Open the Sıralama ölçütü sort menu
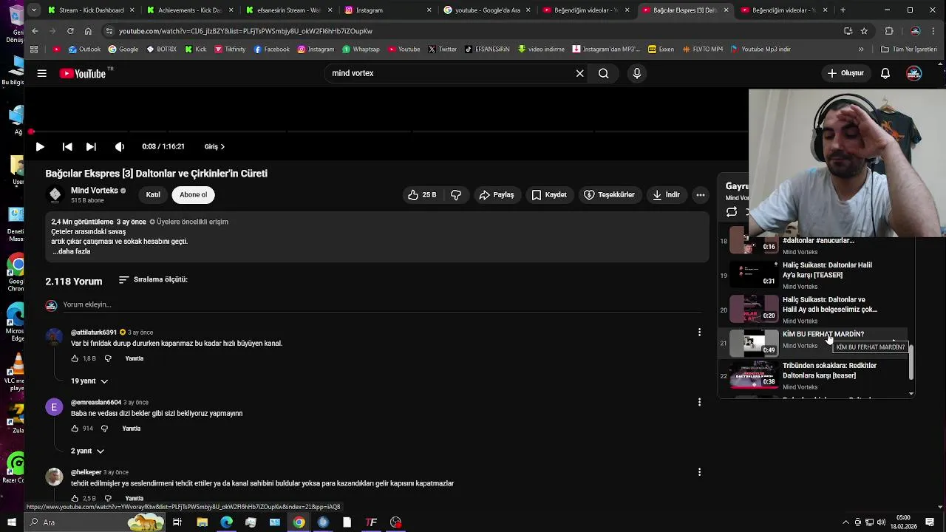Screen dimensions: 946x532 (x=153, y=280)
